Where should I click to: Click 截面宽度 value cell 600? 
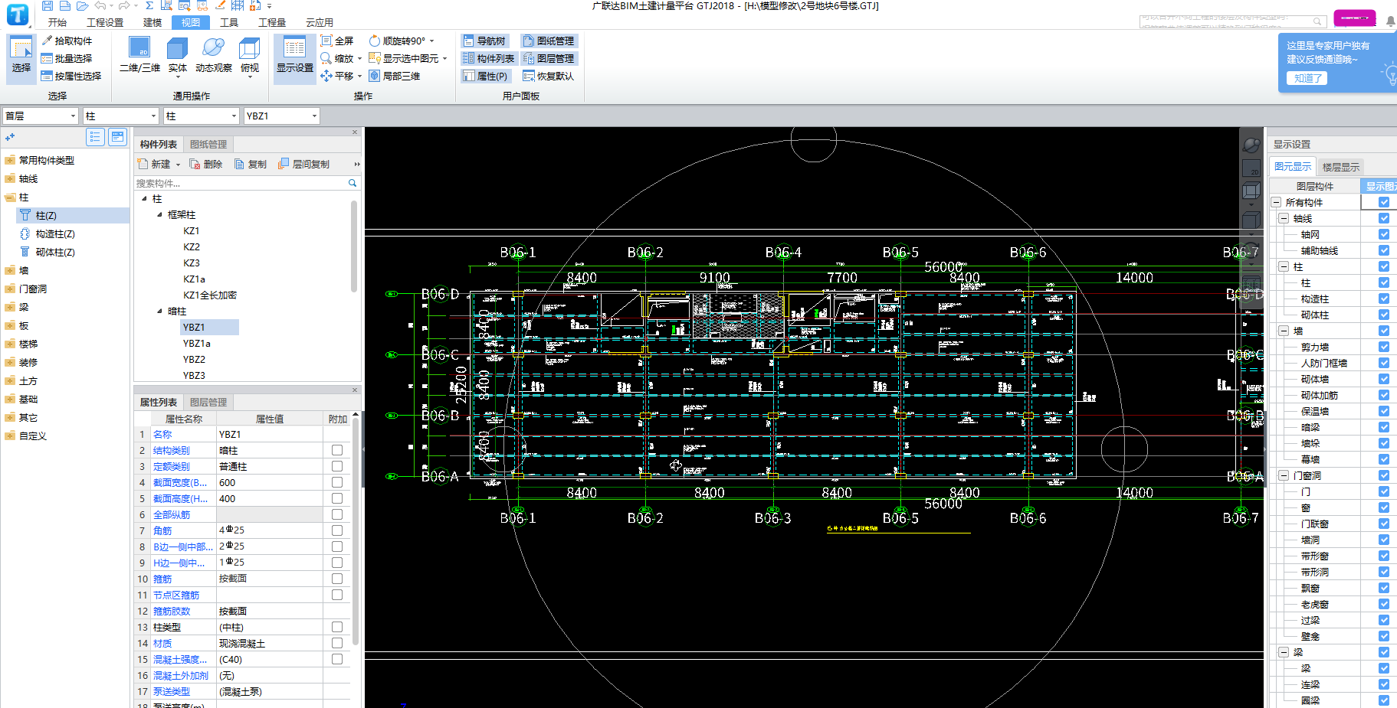tap(270, 482)
